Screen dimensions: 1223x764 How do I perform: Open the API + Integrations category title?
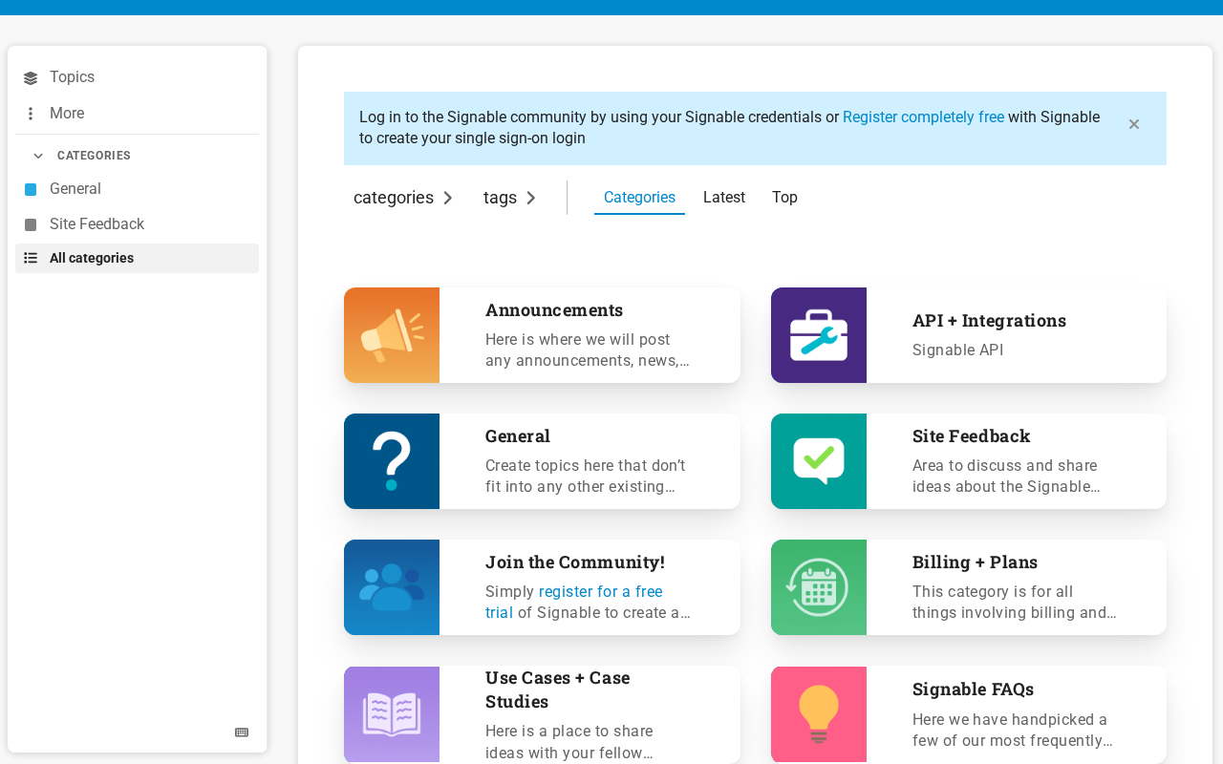[x=989, y=321]
